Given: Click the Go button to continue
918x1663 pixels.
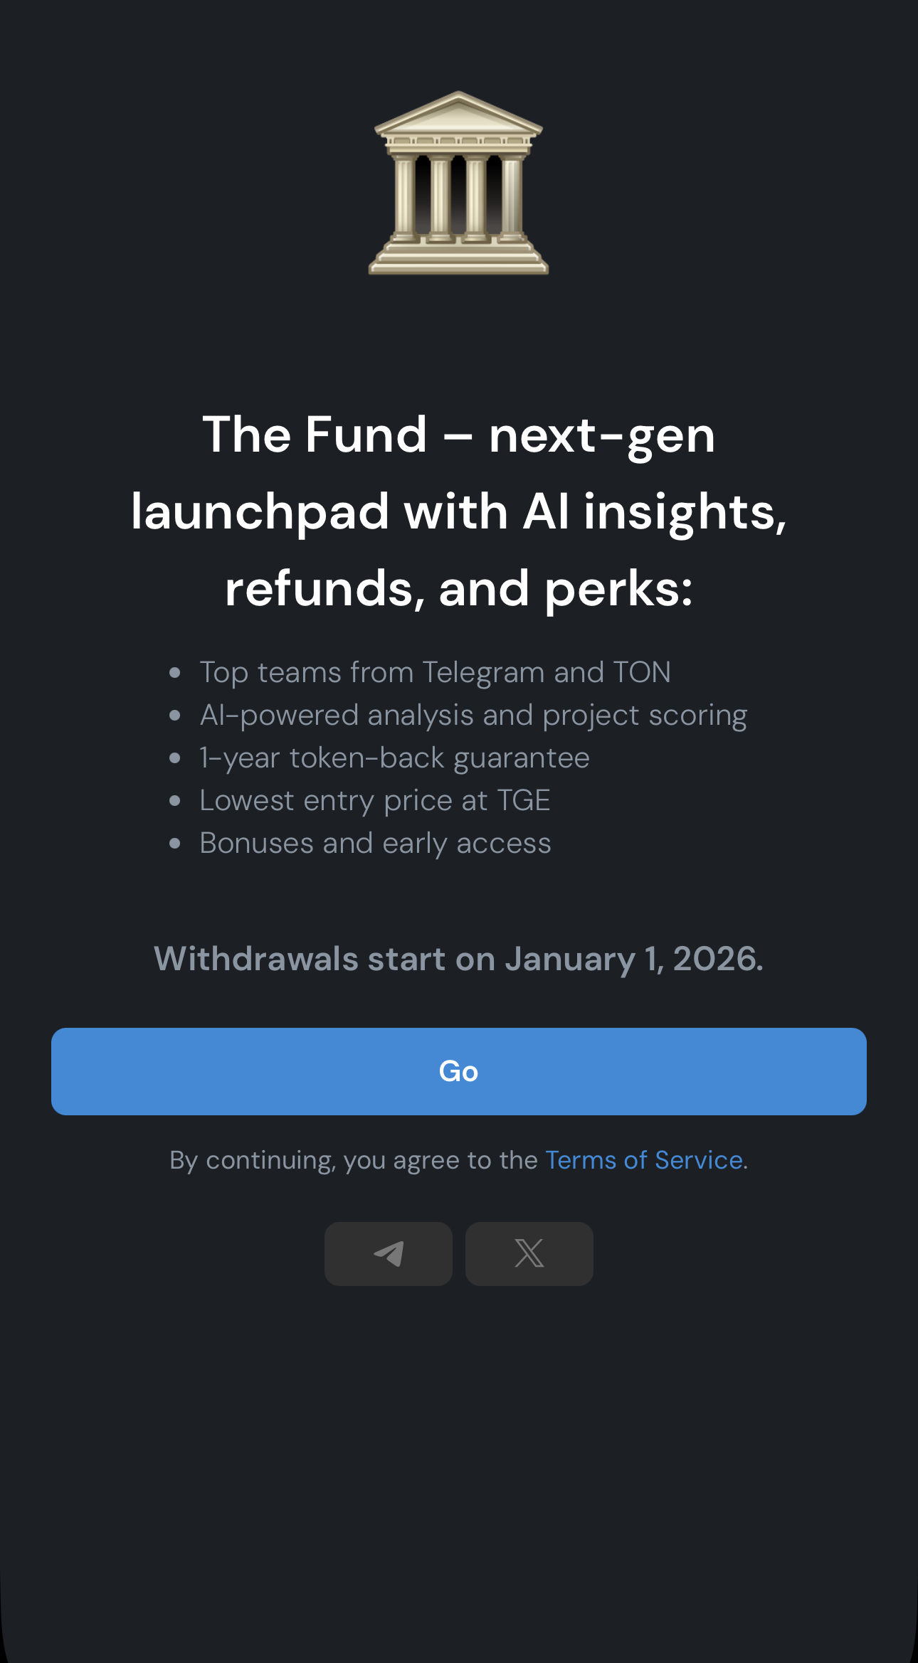Looking at the screenshot, I should point(458,1071).
